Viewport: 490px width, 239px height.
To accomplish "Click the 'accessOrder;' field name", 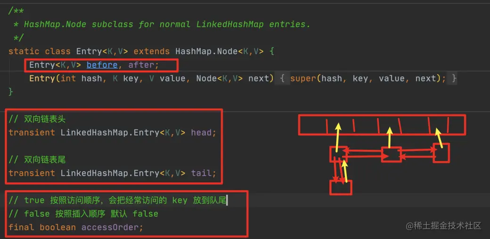I will point(112,227).
